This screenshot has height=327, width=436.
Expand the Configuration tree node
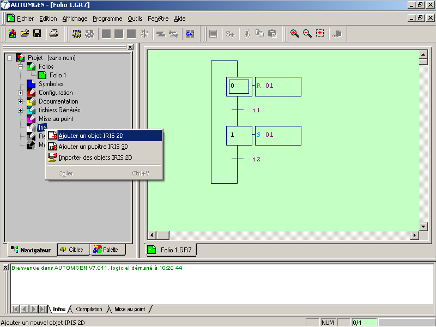(x=21, y=93)
